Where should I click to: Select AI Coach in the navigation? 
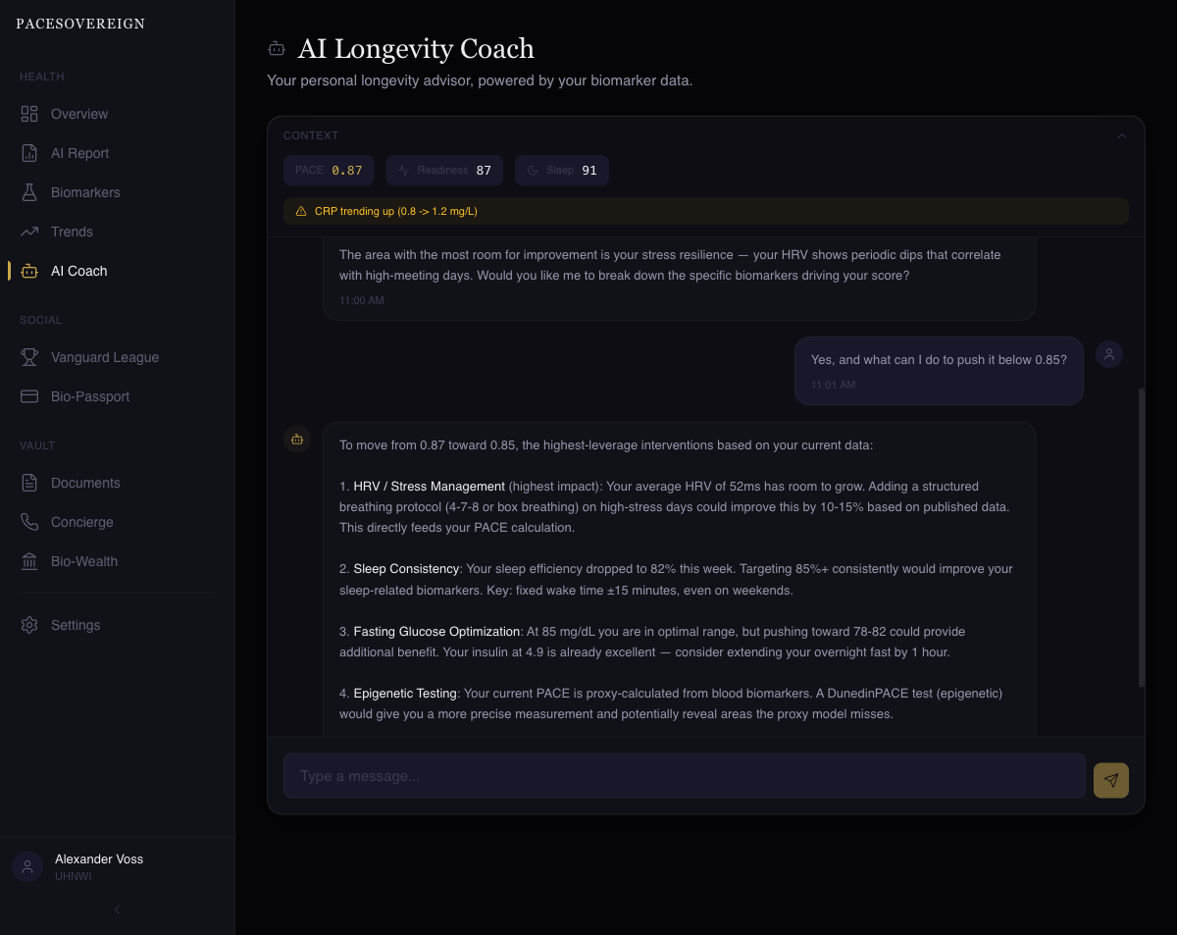[78, 271]
